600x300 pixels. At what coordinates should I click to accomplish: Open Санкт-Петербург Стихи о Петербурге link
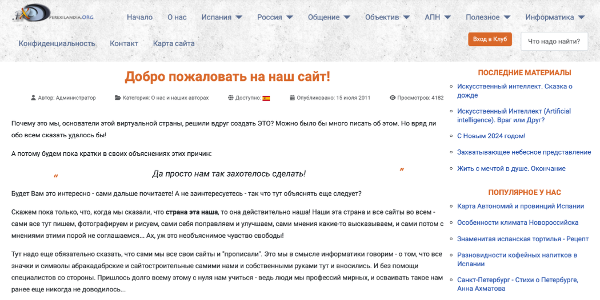pos(517,284)
